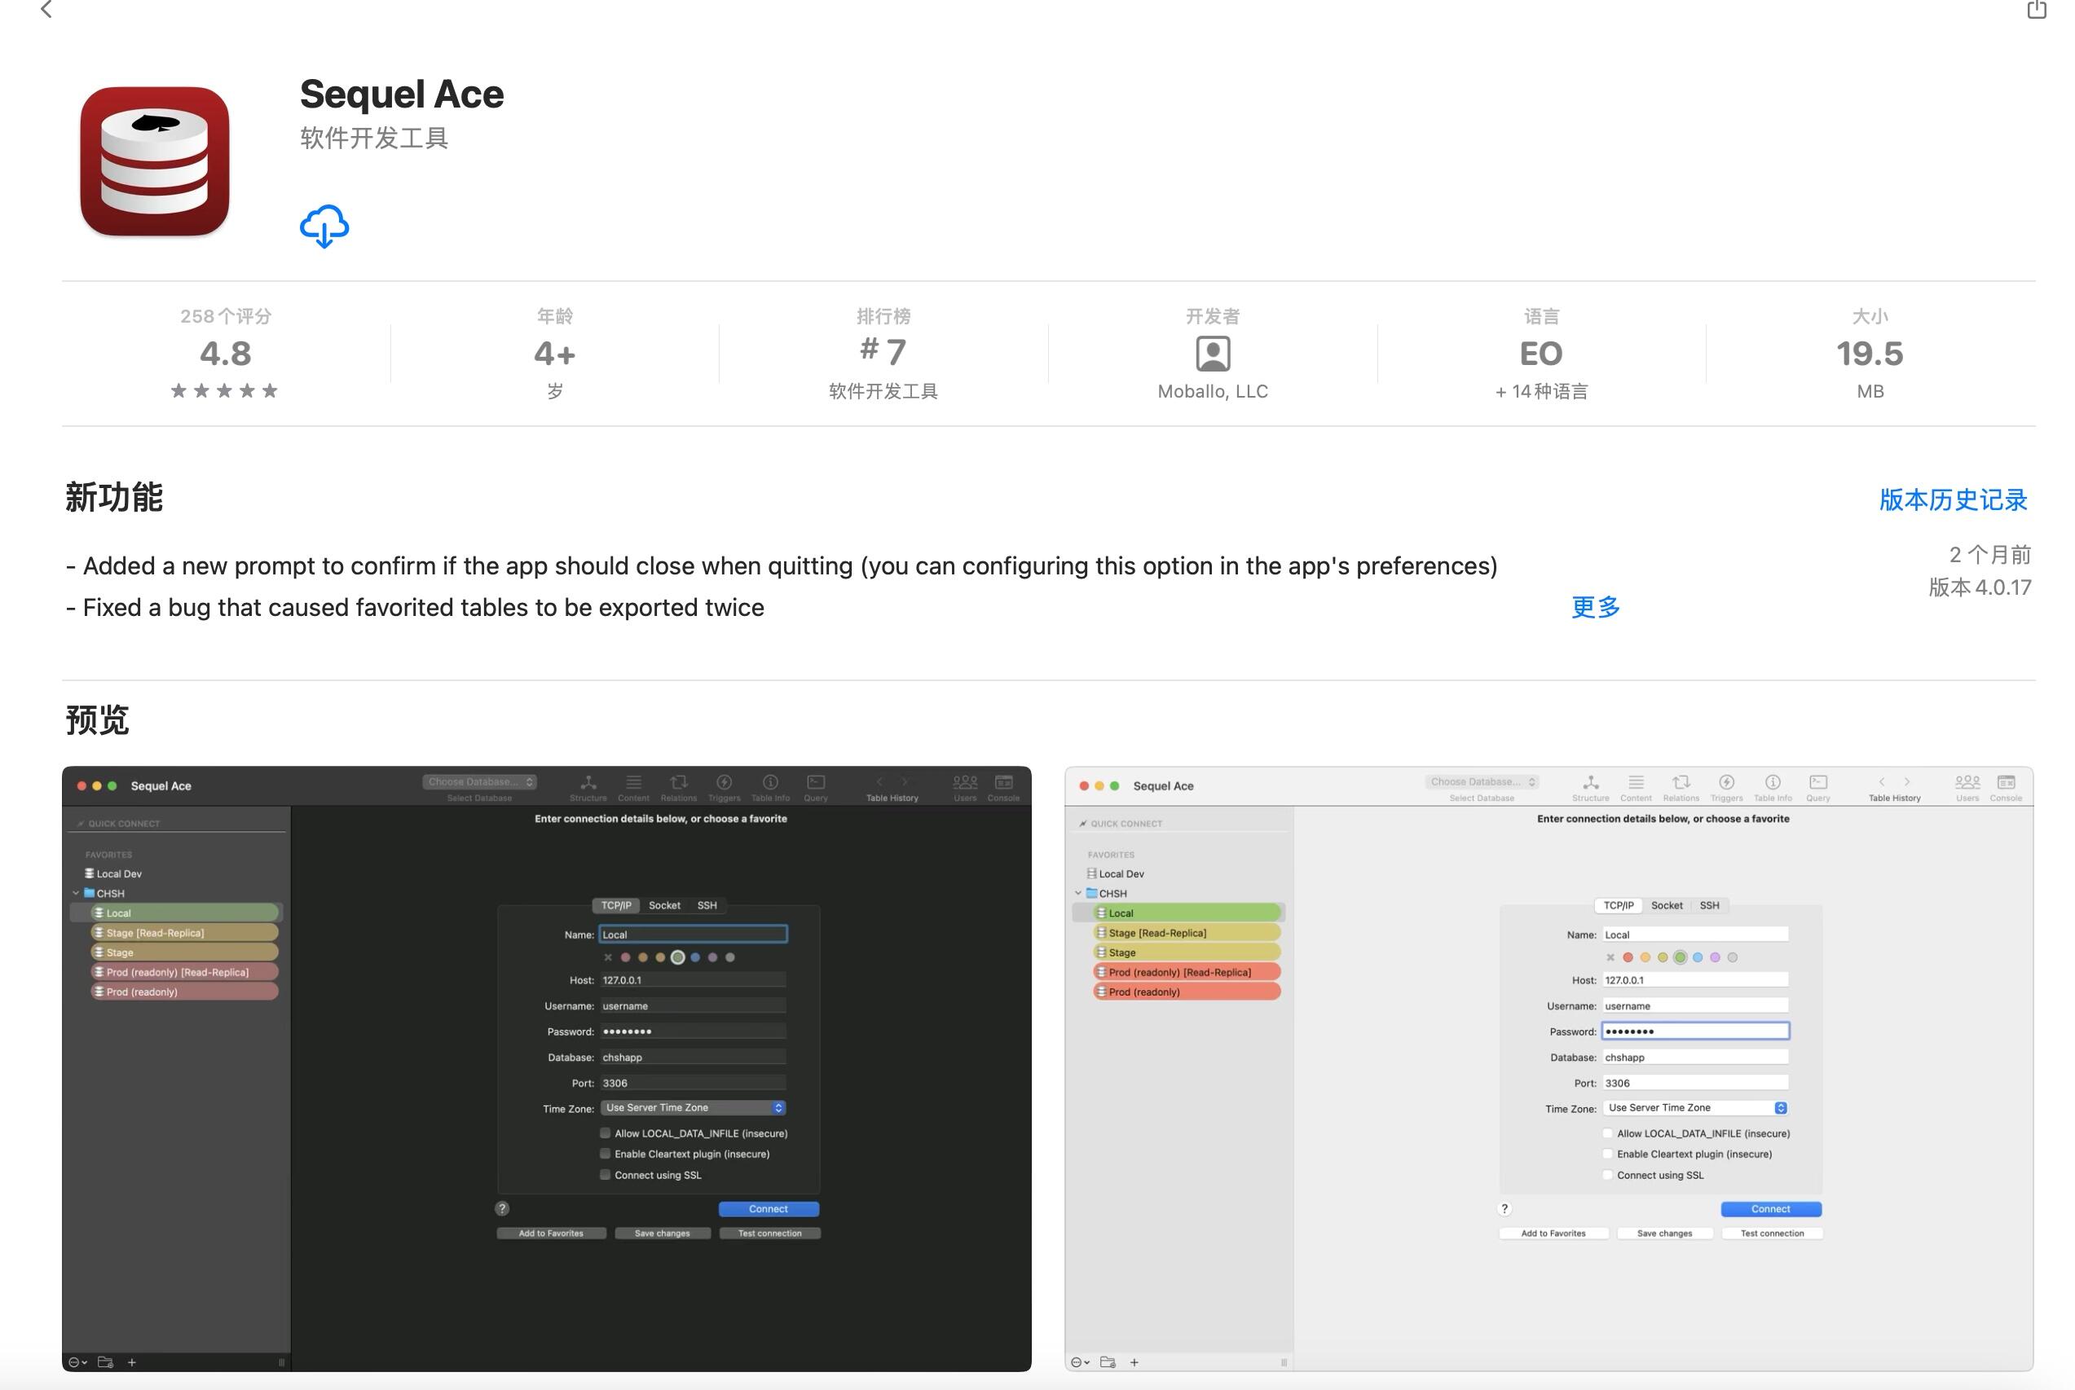Open Choose Database dropdown in dark preview
The image size is (2075, 1390).
[480, 782]
